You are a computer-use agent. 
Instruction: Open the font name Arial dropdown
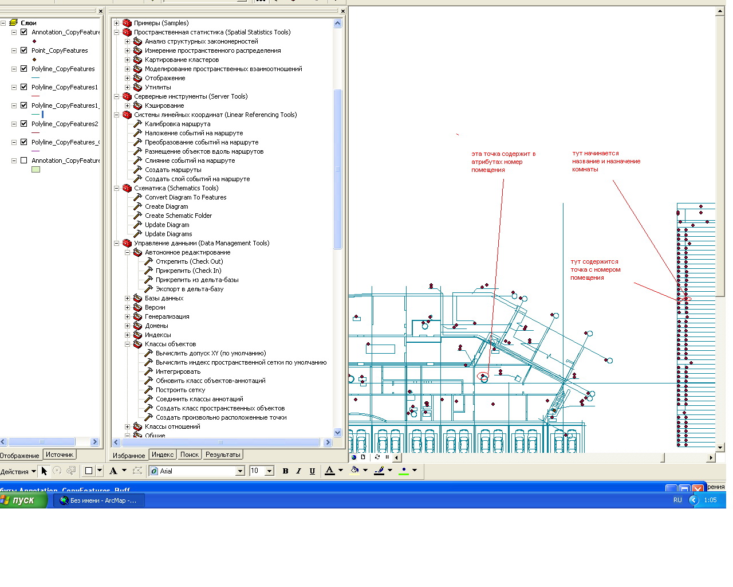coord(241,471)
